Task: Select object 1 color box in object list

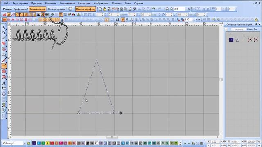Action: pos(231,40)
